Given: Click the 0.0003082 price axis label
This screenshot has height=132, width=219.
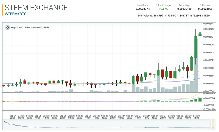Looking at the screenshot, I should (x=208, y=60).
